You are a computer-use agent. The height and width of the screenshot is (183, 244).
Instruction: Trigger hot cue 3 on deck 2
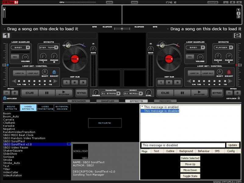178,82
